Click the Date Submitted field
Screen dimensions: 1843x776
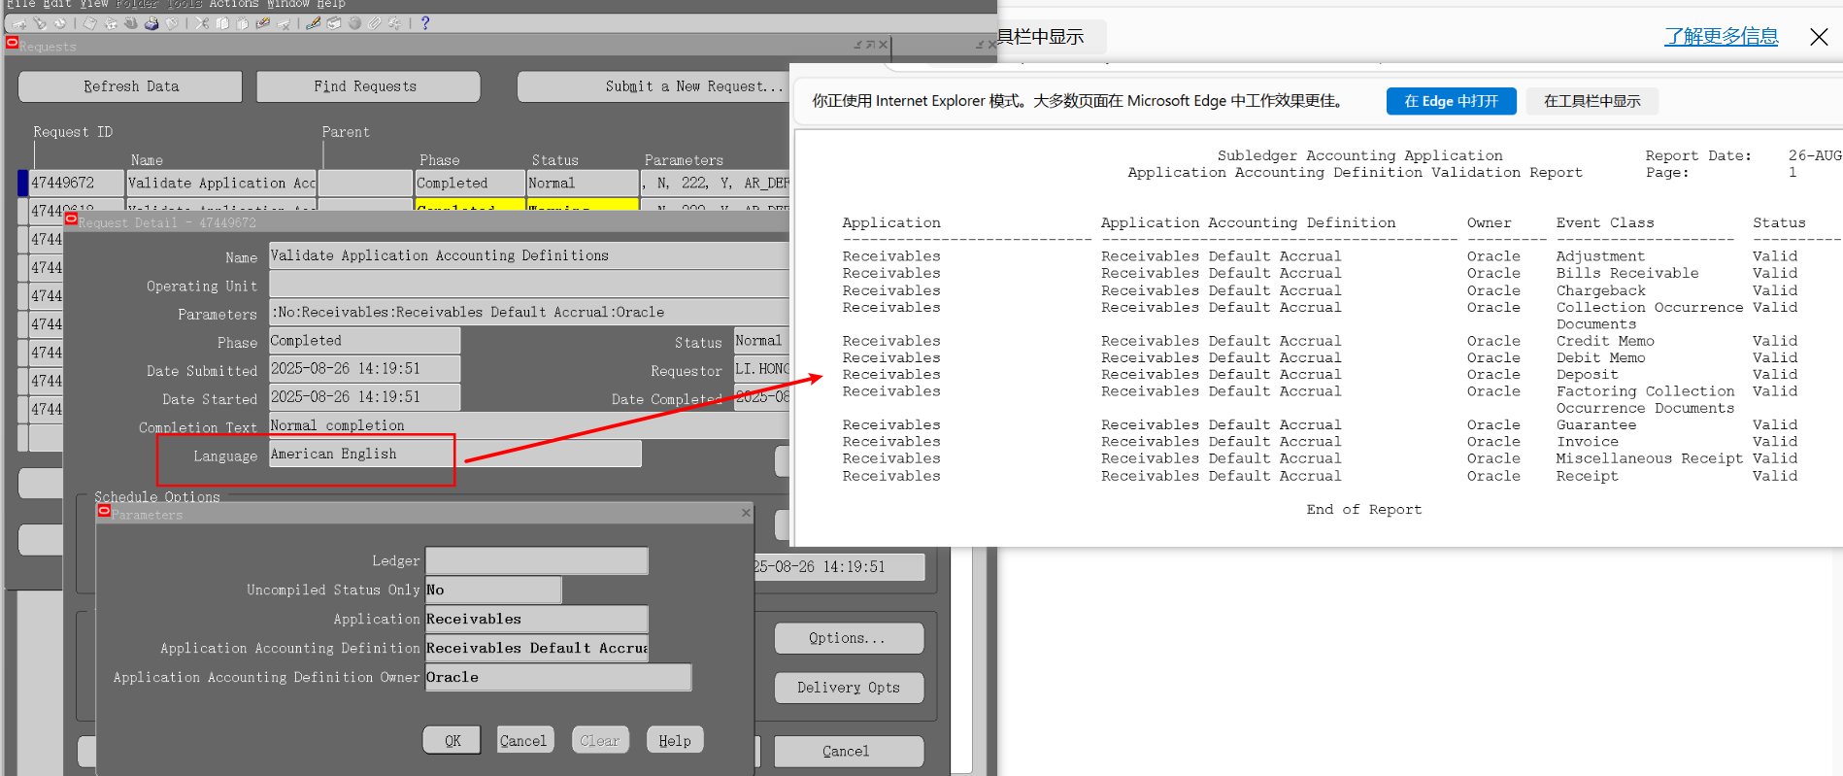tap(364, 369)
